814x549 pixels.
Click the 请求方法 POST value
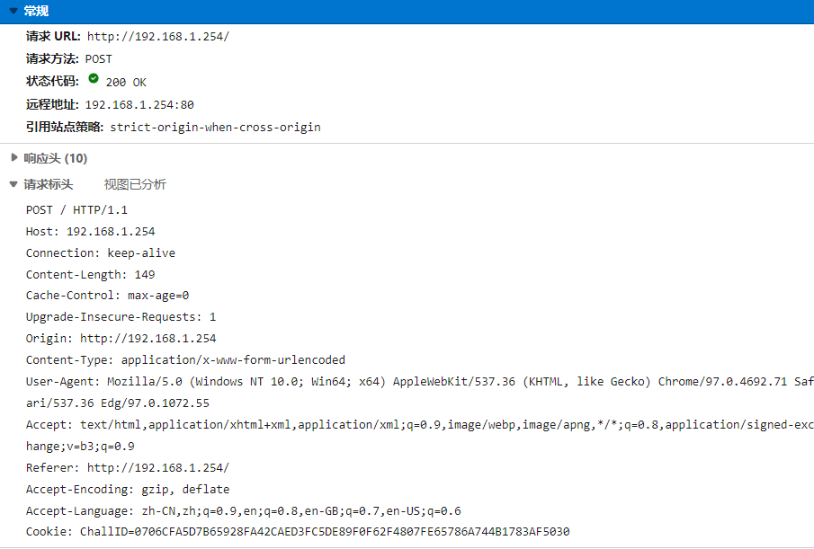(x=99, y=59)
